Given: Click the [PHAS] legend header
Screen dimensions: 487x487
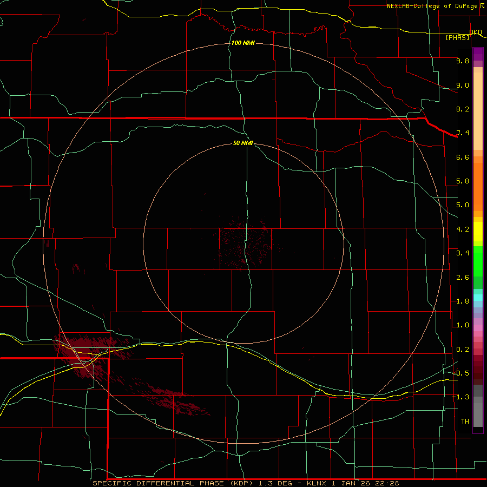Looking at the screenshot, I should pyautogui.click(x=457, y=37).
